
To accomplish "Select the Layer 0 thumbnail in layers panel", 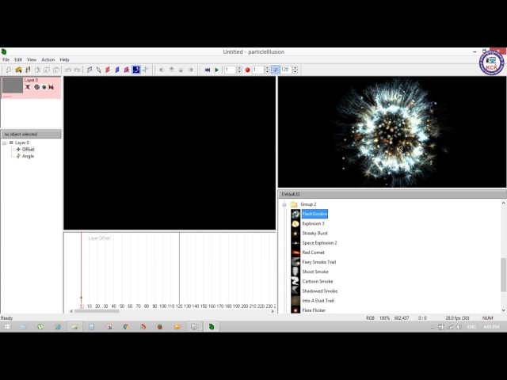I will [13, 85].
